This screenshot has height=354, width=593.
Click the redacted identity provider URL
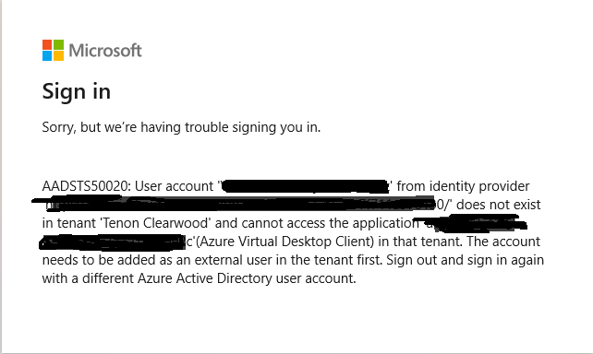(x=233, y=204)
